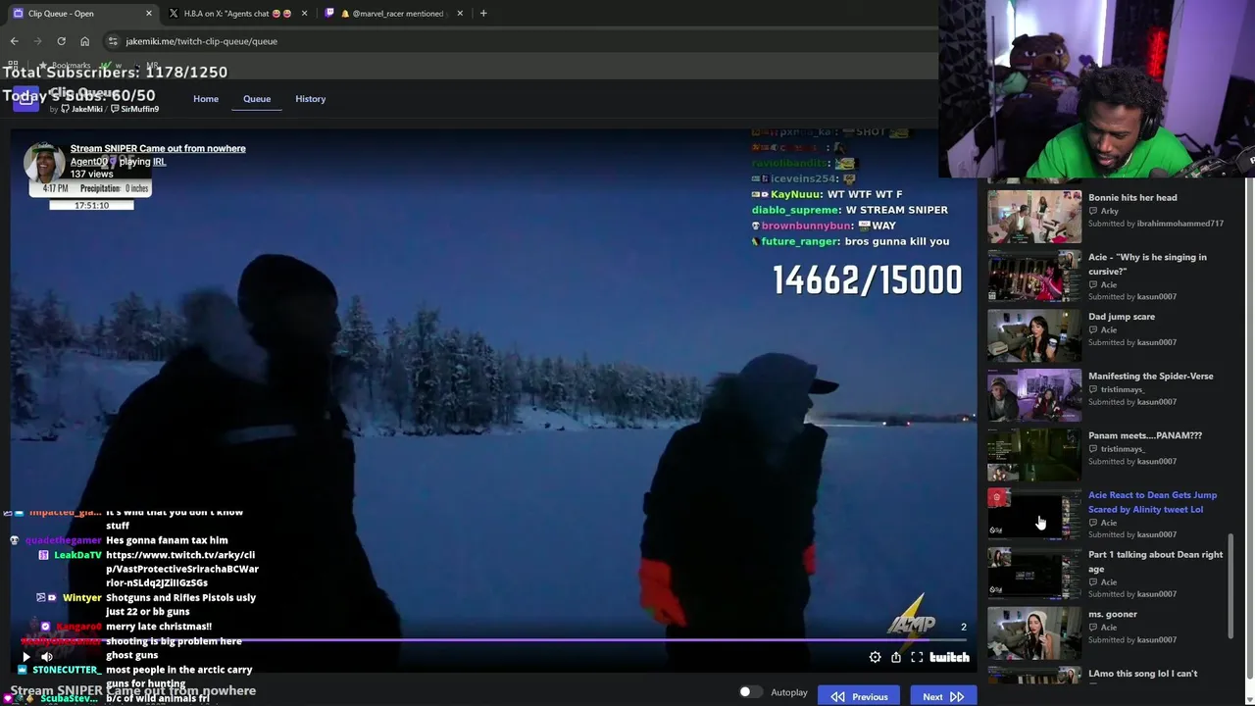Click LeakDaTV's twitch.tv clip link in chat

182,569
